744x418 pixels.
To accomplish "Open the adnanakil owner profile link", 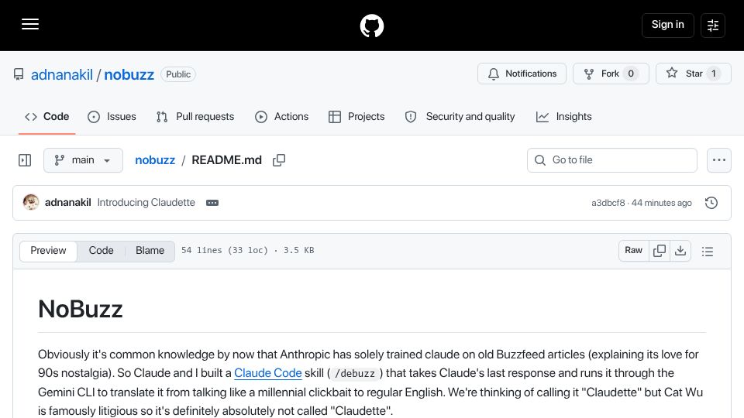I will [62, 74].
